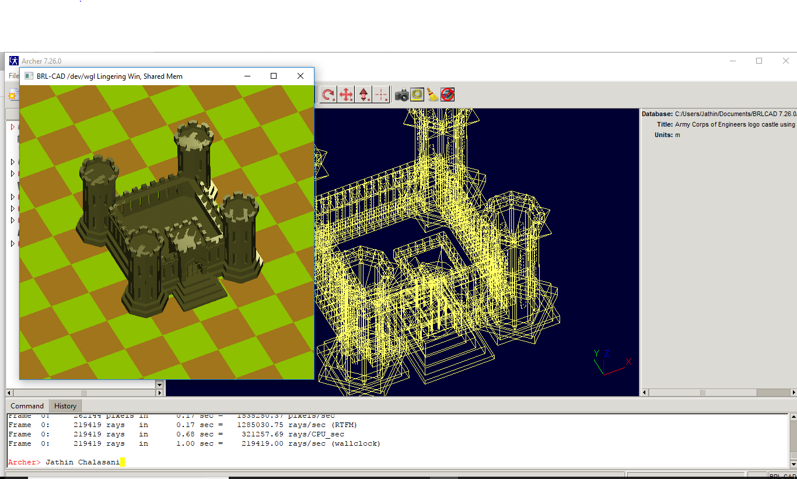The height and width of the screenshot is (479, 797).
Task: Select the Center view crosshair tool
Action: tap(381, 95)
